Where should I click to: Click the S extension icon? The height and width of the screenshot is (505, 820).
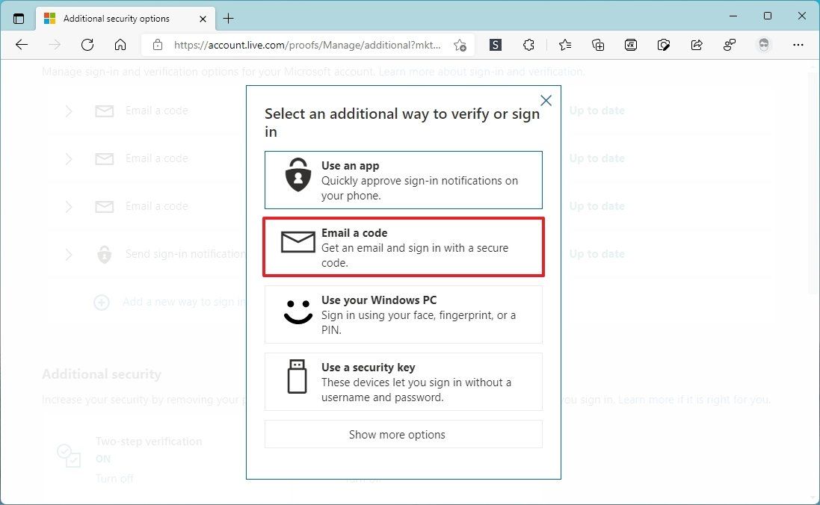point(495,45)
